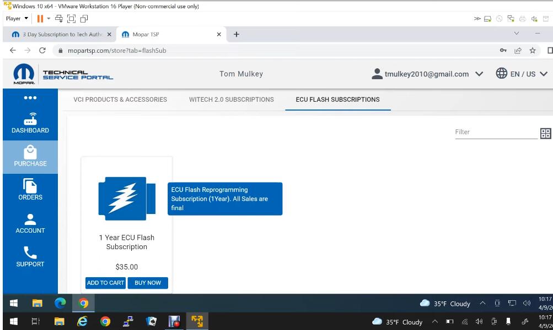The width and height of the screenshot is (553, 330).
Task: Open the Dashboard page from the sidebar
Action: click(30, 123)
